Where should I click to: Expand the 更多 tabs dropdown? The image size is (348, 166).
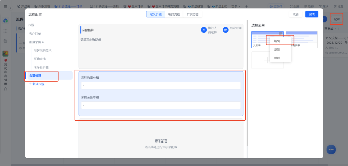click(x=236, y=6)
